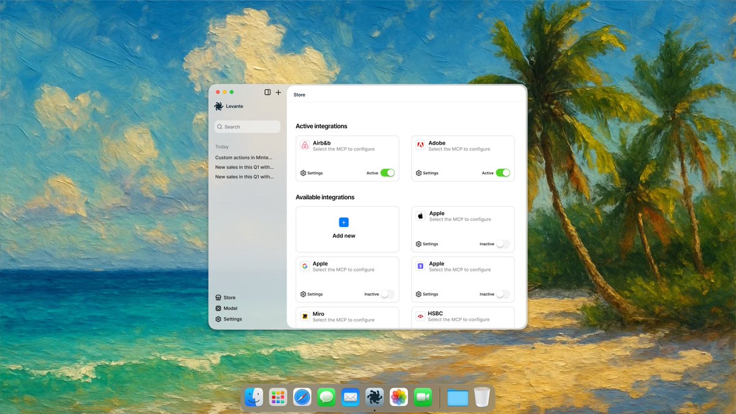Click the Google icon on the lower Apple card

[x=305, y=266]
